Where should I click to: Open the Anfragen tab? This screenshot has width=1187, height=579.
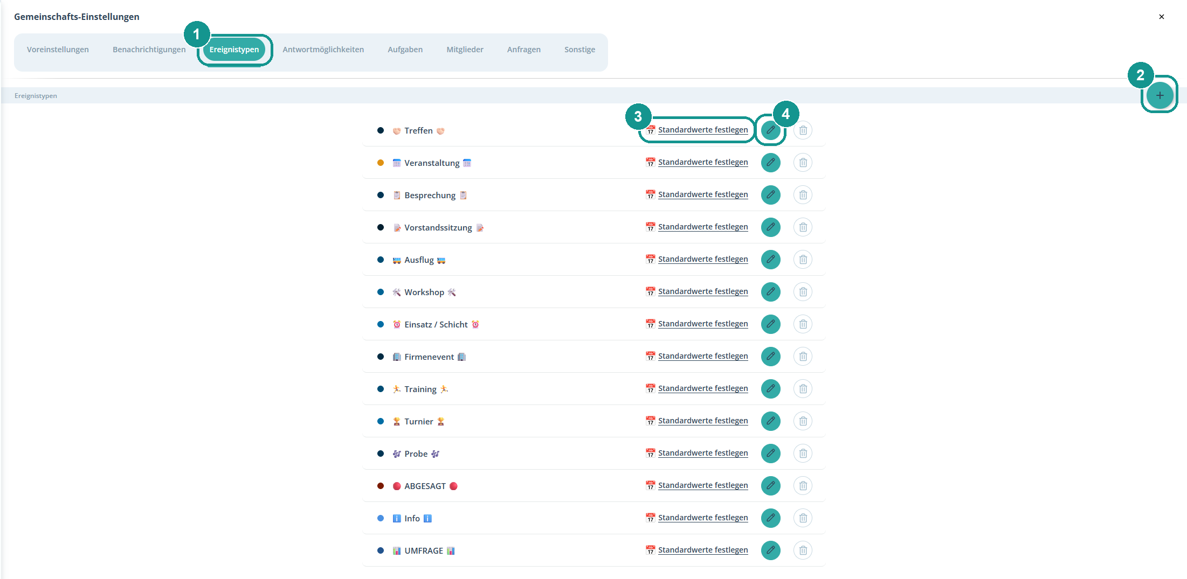click(523, 50)
